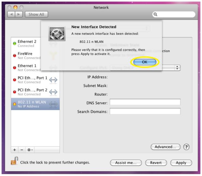
Task: Click OK in the New Interface dialog
Action: pyautogui.click(x=145, y=62)
